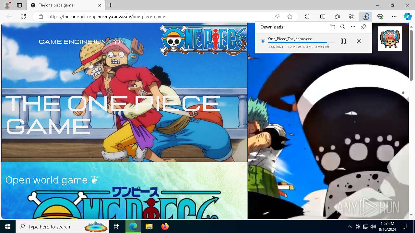
Task: Click the GAME ENGINE (UNITY) text
Action: (x=79, y=42)
